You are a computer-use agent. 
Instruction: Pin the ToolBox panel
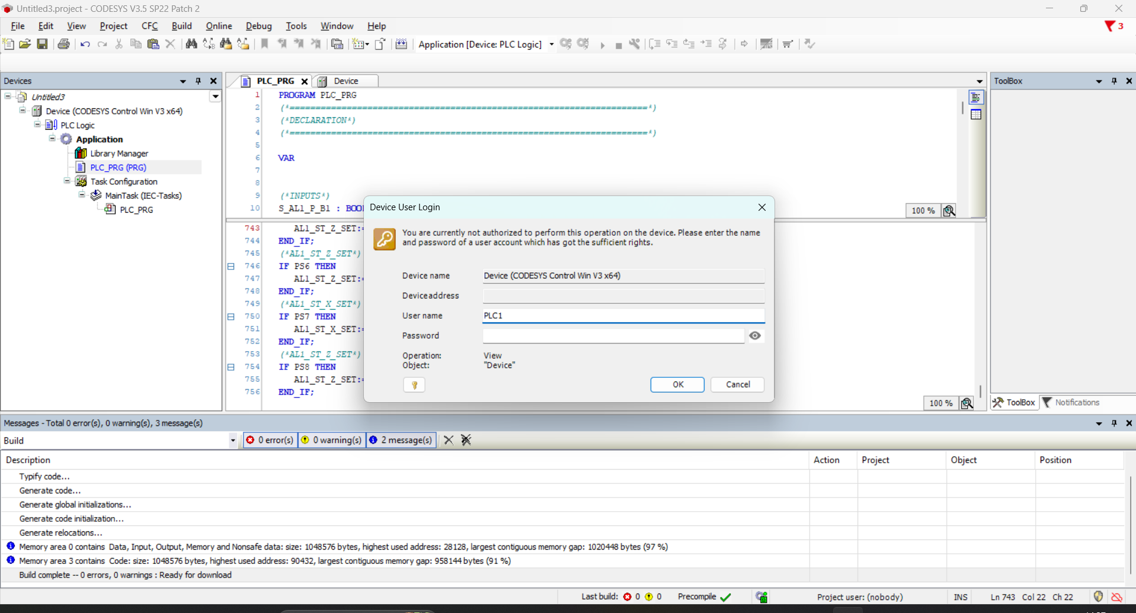tap(1114, 81)
